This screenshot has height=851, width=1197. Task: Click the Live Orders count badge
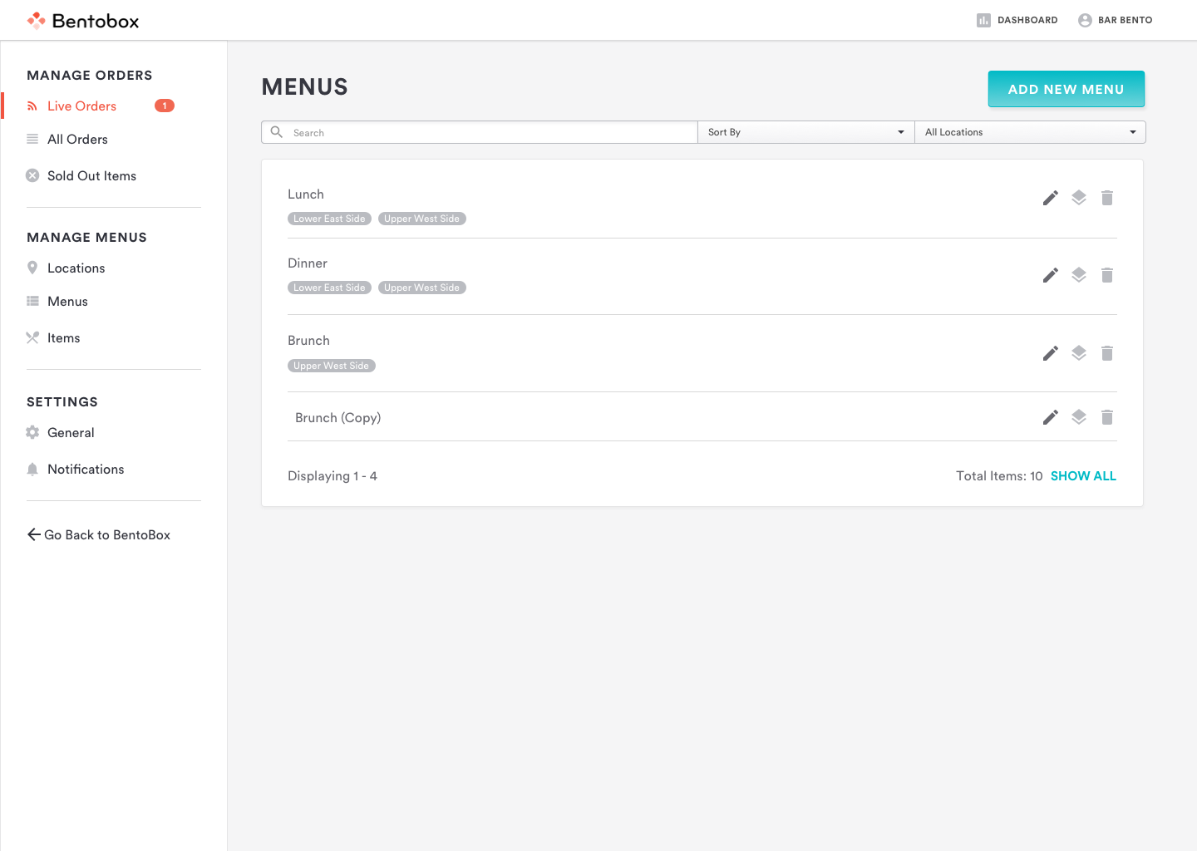pos(165,106)
